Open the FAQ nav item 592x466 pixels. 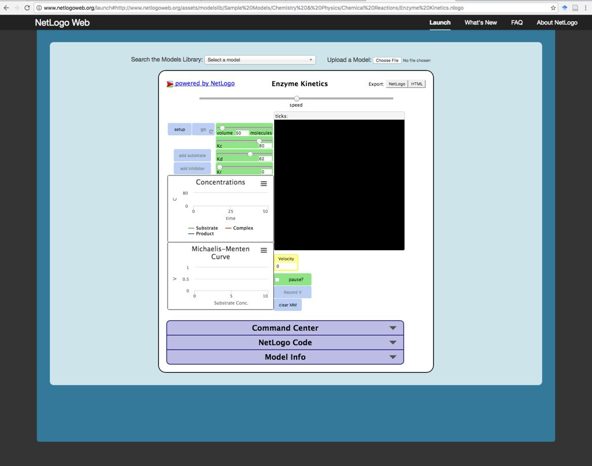tap(517, 23)
